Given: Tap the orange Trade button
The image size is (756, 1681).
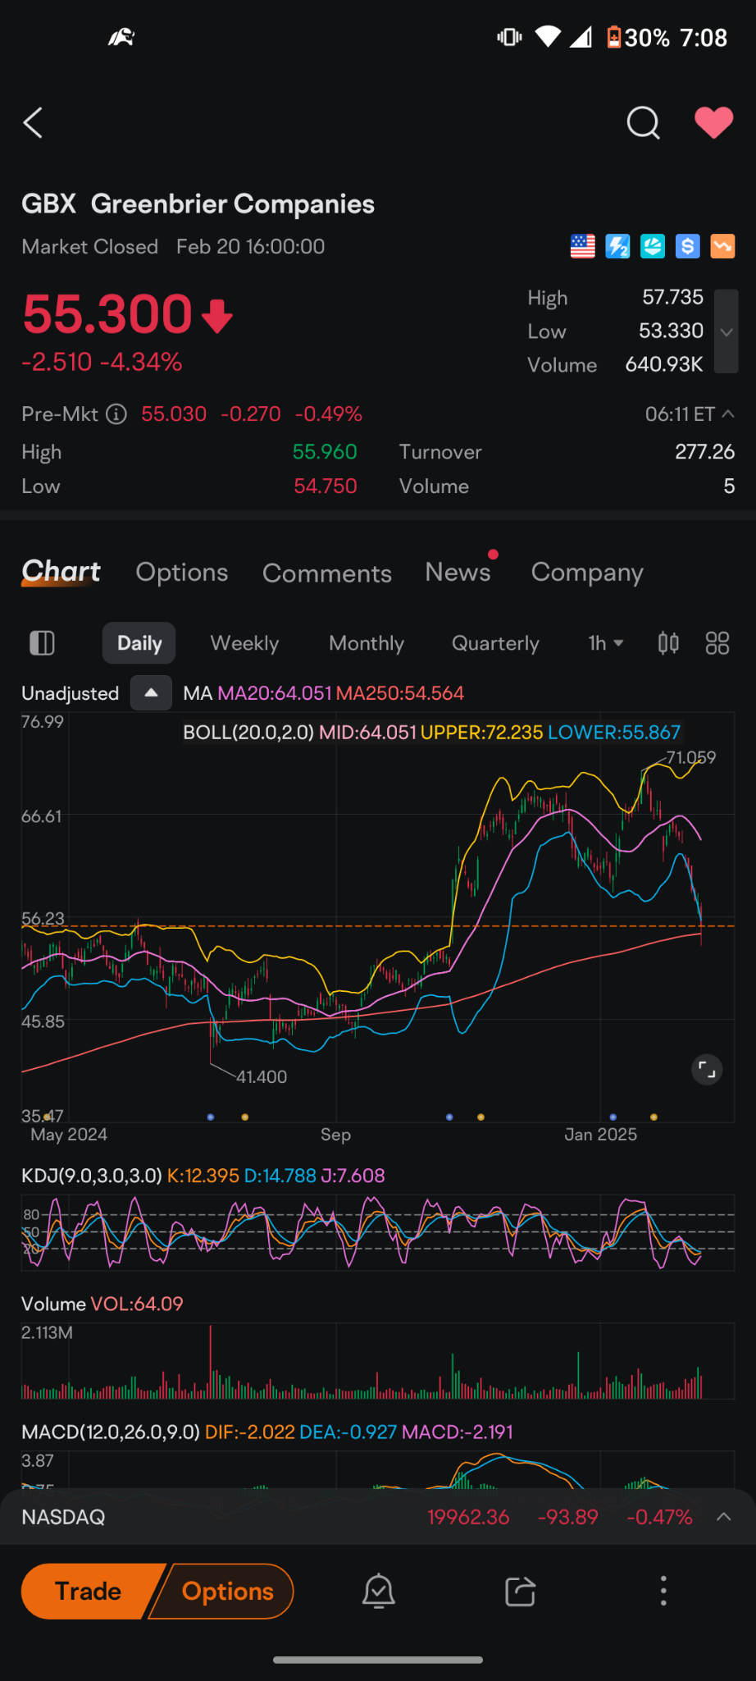Looking at the screenshot, I should coord(89,1591).
